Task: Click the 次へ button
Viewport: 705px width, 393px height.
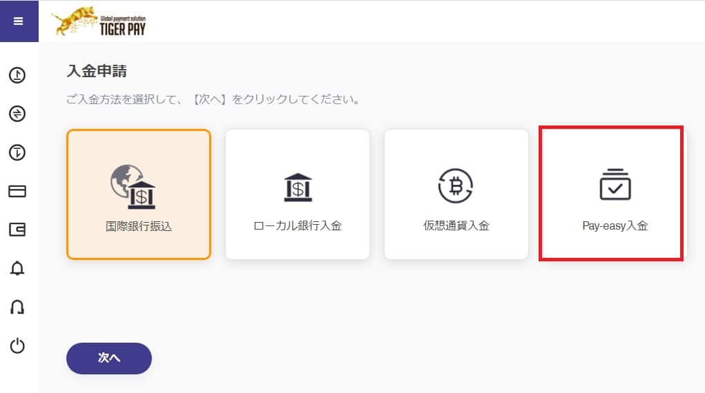Action: click(109, 359)
